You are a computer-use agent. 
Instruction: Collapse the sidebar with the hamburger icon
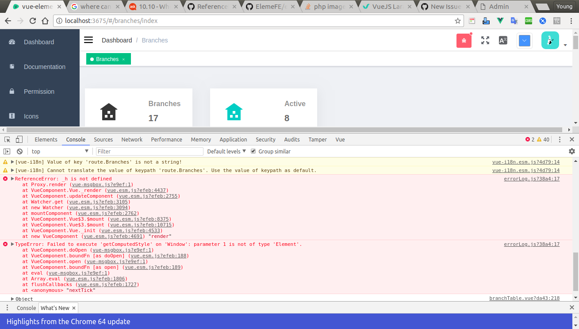(88, 40)
